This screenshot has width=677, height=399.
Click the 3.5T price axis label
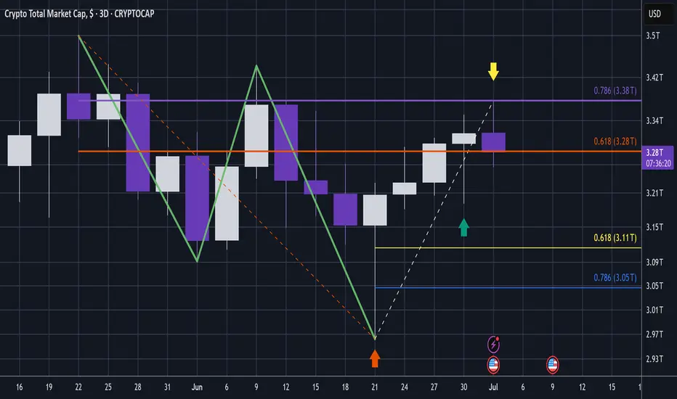[653, 36]
